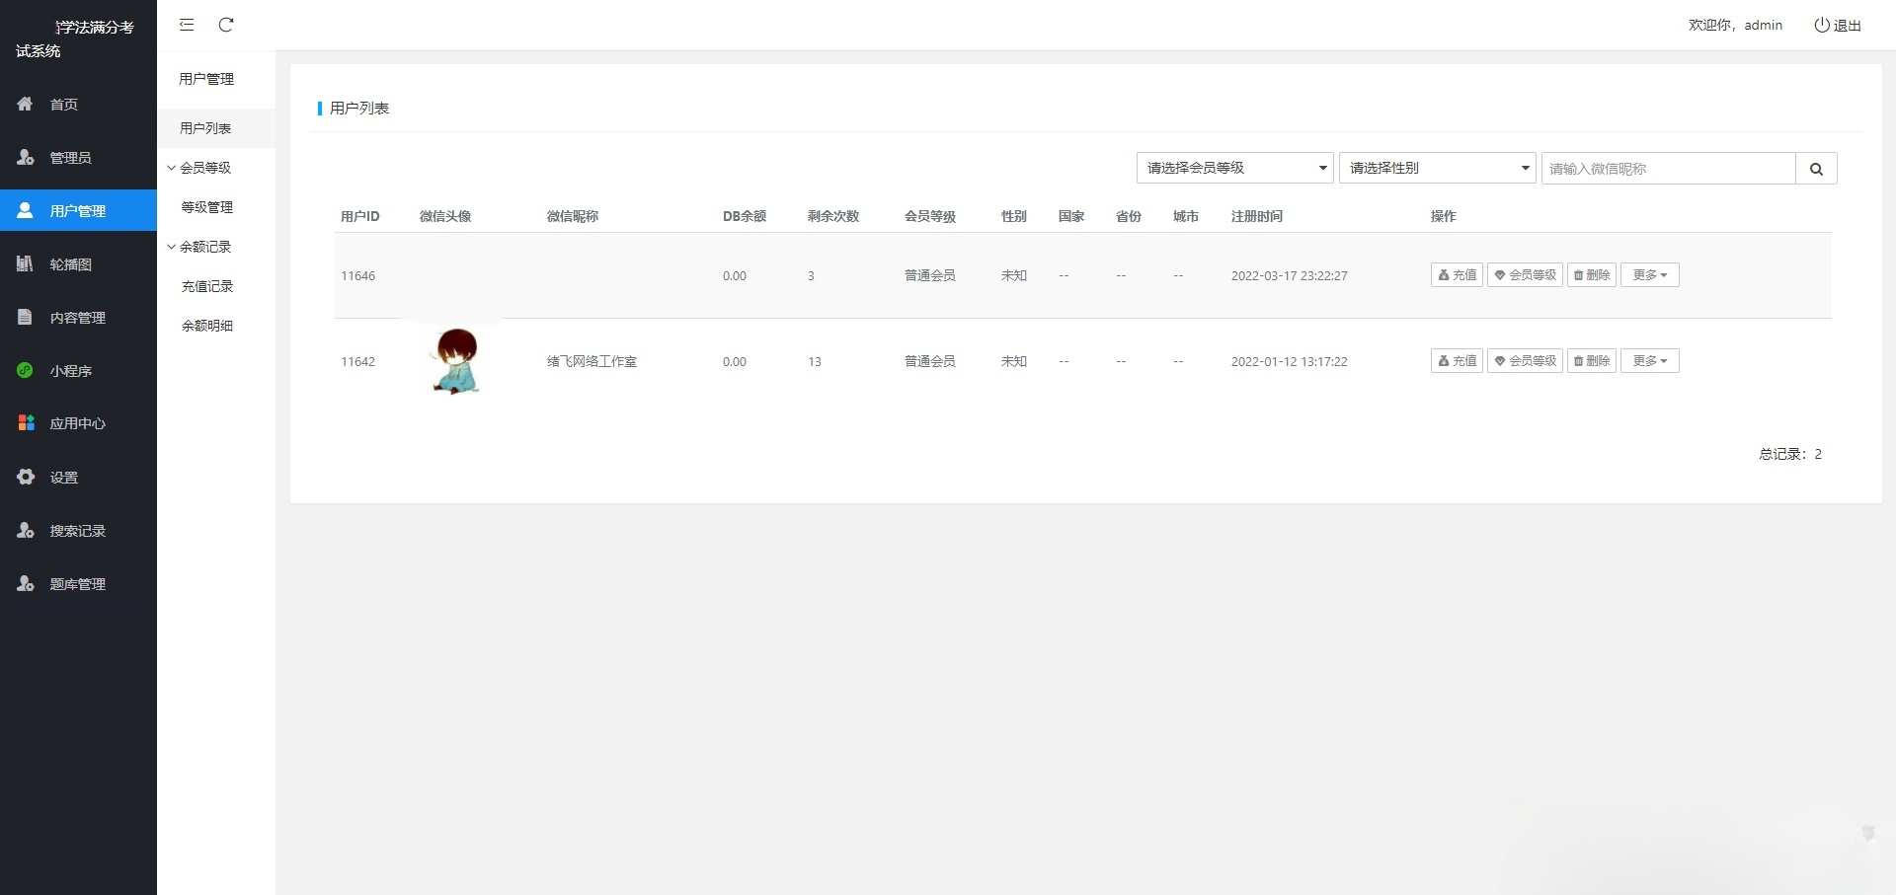The image size is (1896, 895).
Task: Click the search magnifier icon
Action: pos(1816,168)
